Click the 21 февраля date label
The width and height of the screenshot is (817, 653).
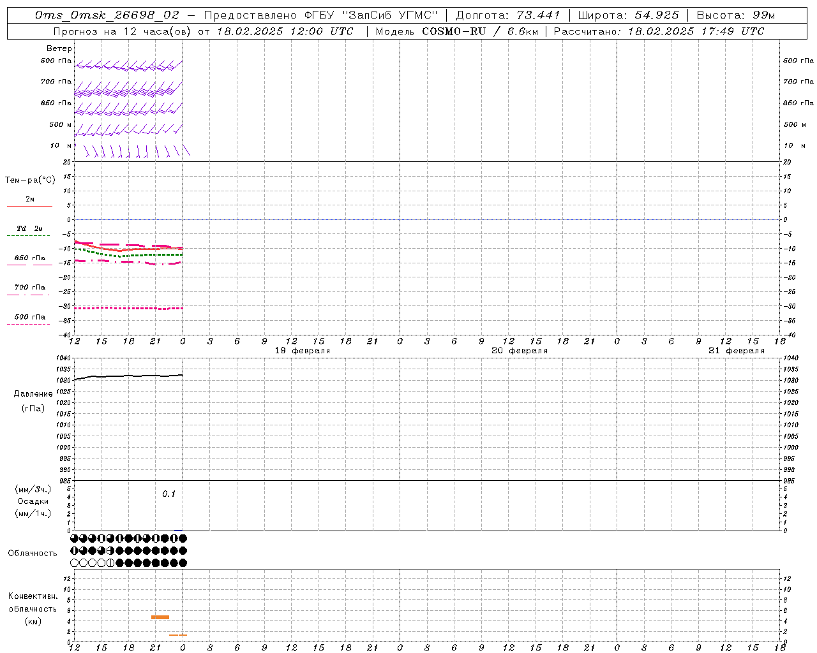pyautogui.click(x=737, y=351)
